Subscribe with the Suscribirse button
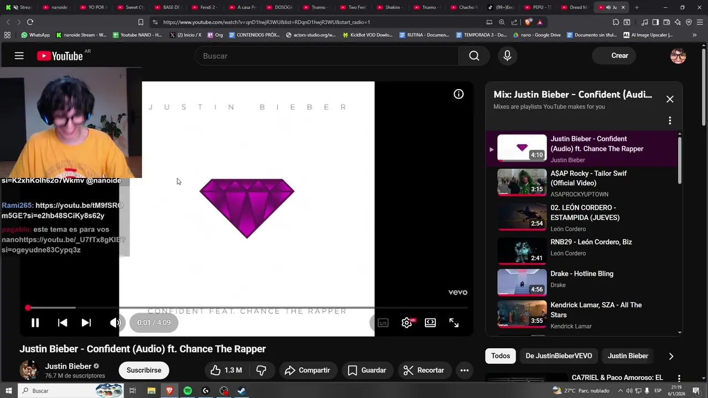This screenshot has height=398, width=708. click(144, 370)
